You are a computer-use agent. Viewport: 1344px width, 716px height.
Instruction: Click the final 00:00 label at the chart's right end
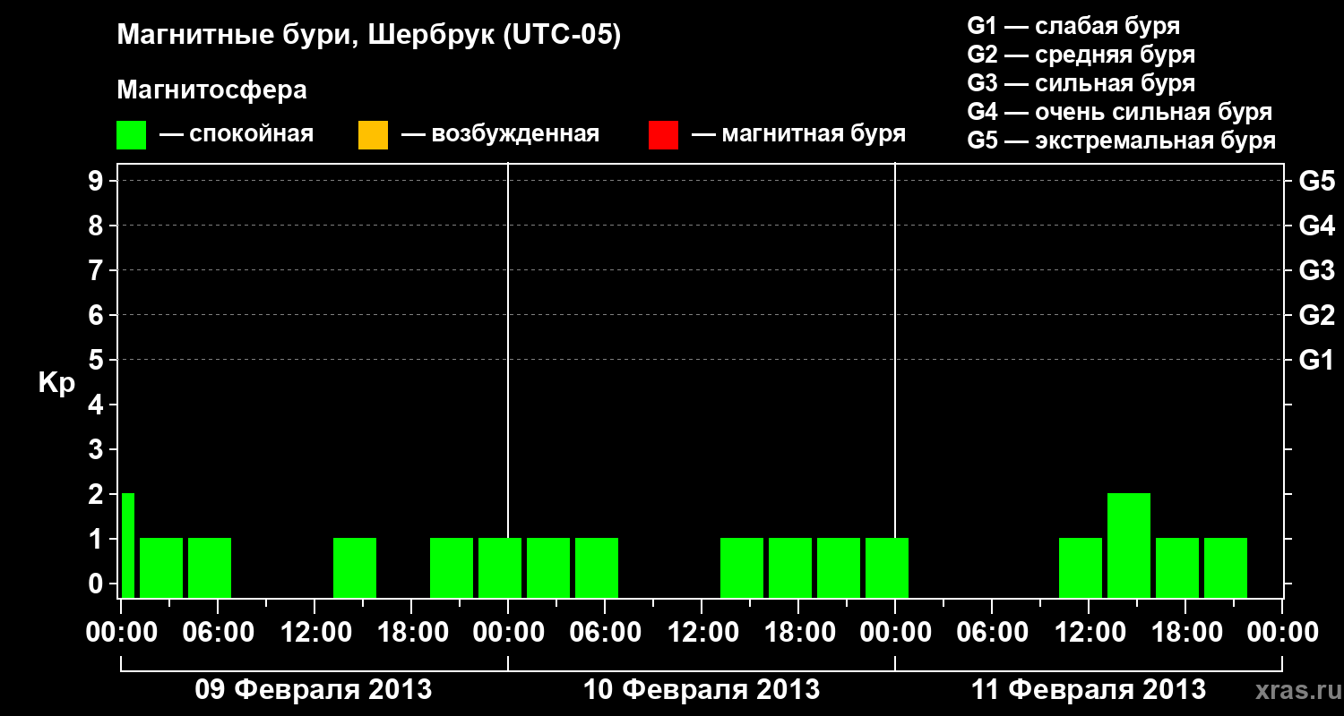point(1282,633)
